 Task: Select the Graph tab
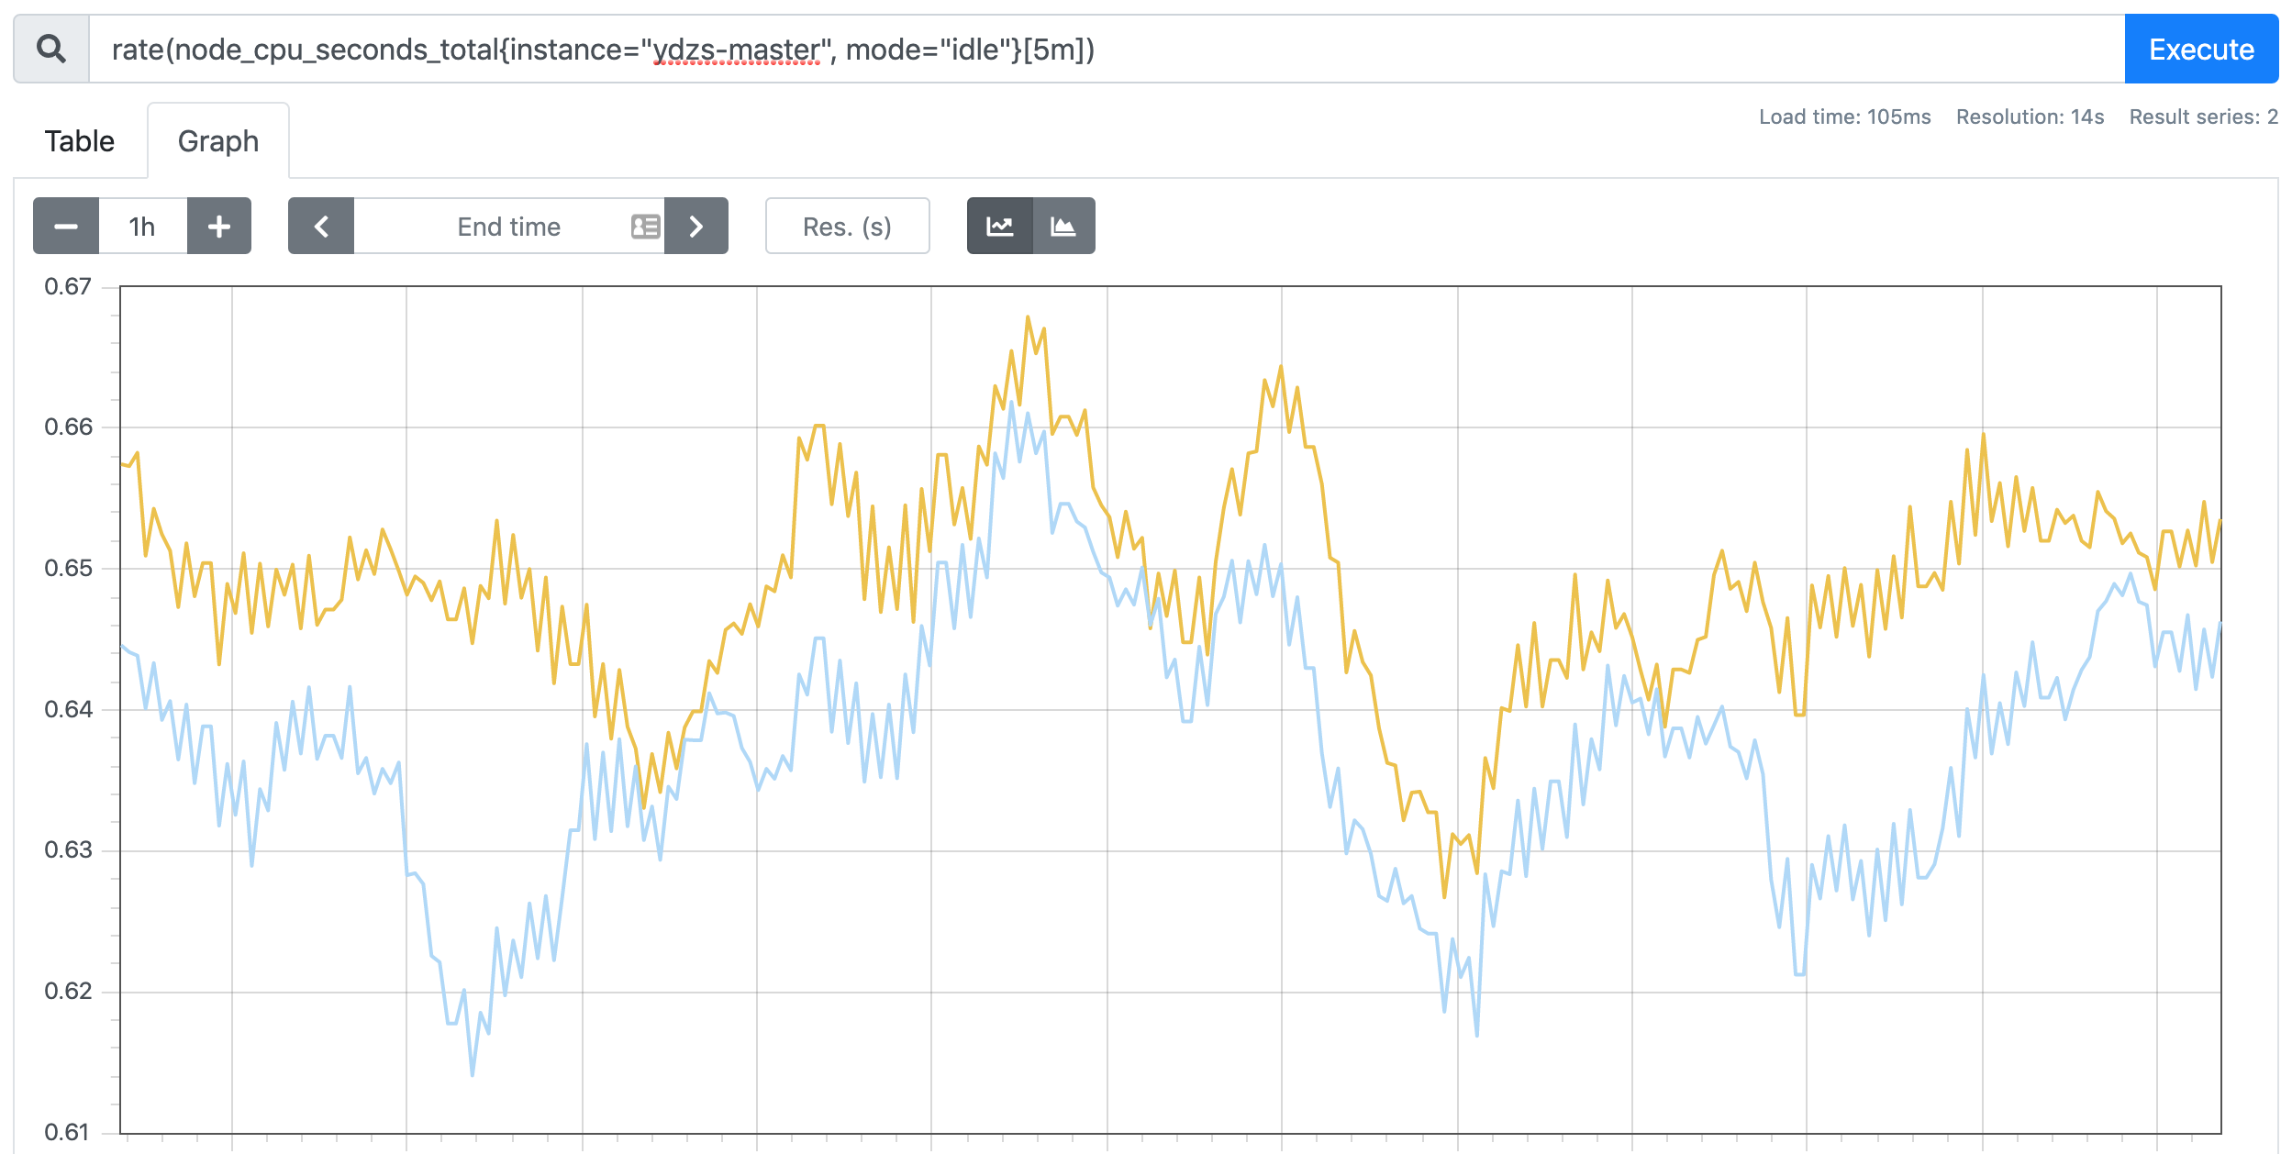point(218,141)
